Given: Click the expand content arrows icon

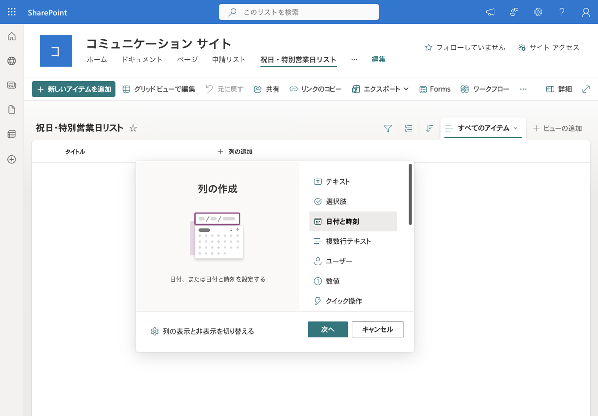Looking at the screenshot, I should point(586,89).
